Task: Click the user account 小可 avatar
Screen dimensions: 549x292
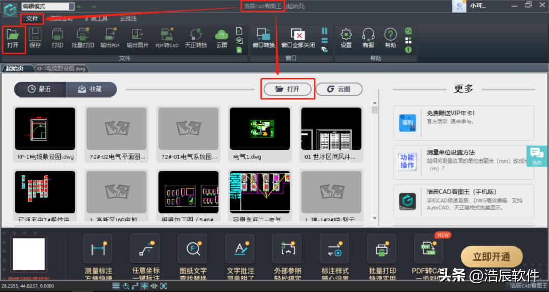Action: click(460, 6)
